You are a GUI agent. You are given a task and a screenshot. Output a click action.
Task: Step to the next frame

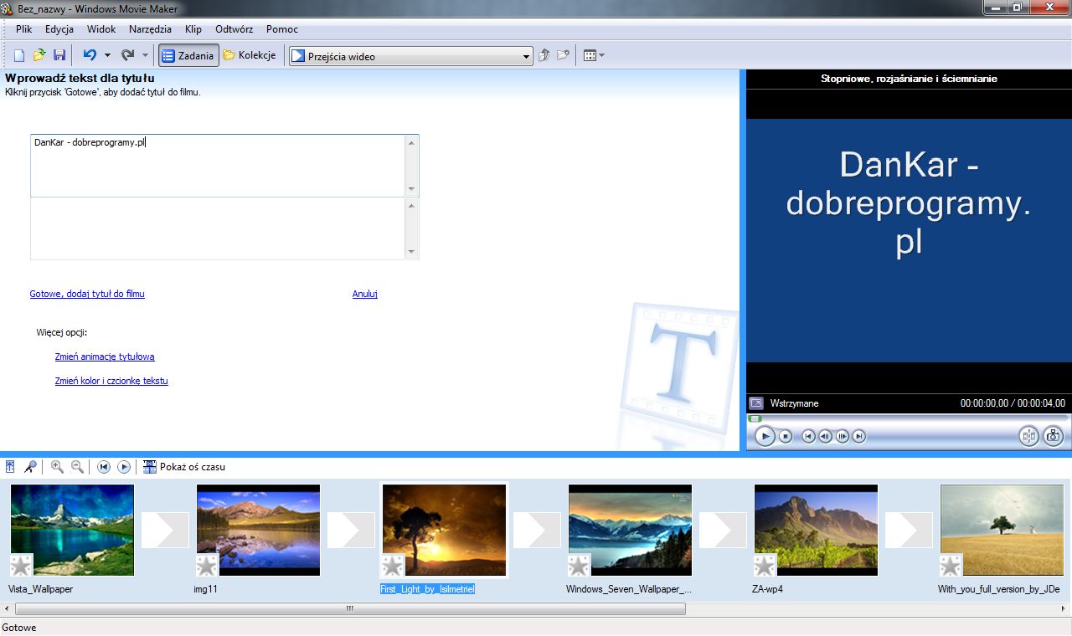(x=843, y=436)
